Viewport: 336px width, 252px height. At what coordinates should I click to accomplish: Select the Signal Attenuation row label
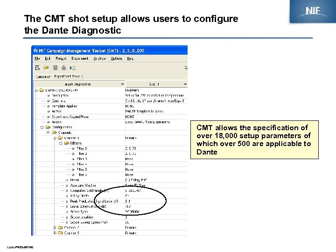pos(88,206)
